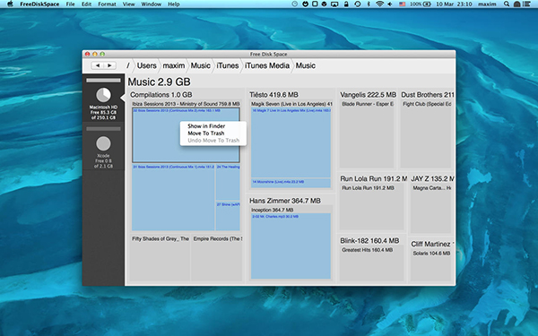Viewport: 538px width, 336px height.
Task: Jump to maxim in breadcrumb path
Action: pos(174,65)
